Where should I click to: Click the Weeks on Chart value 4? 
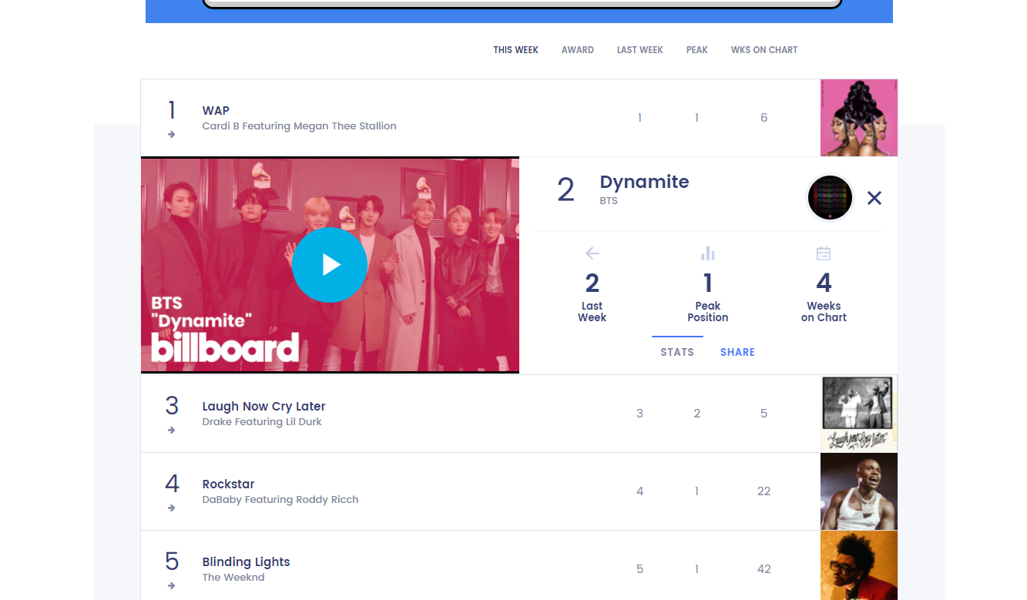point(824,283)
